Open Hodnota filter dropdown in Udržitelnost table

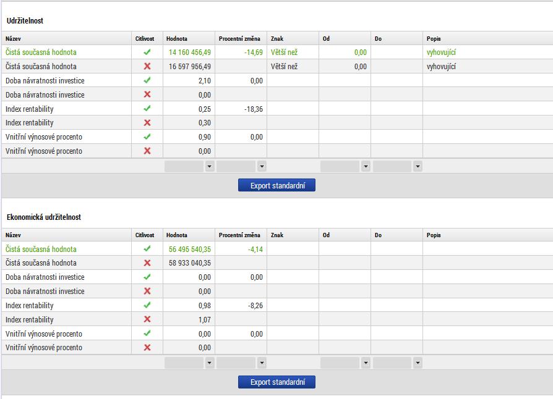(210, 166)
